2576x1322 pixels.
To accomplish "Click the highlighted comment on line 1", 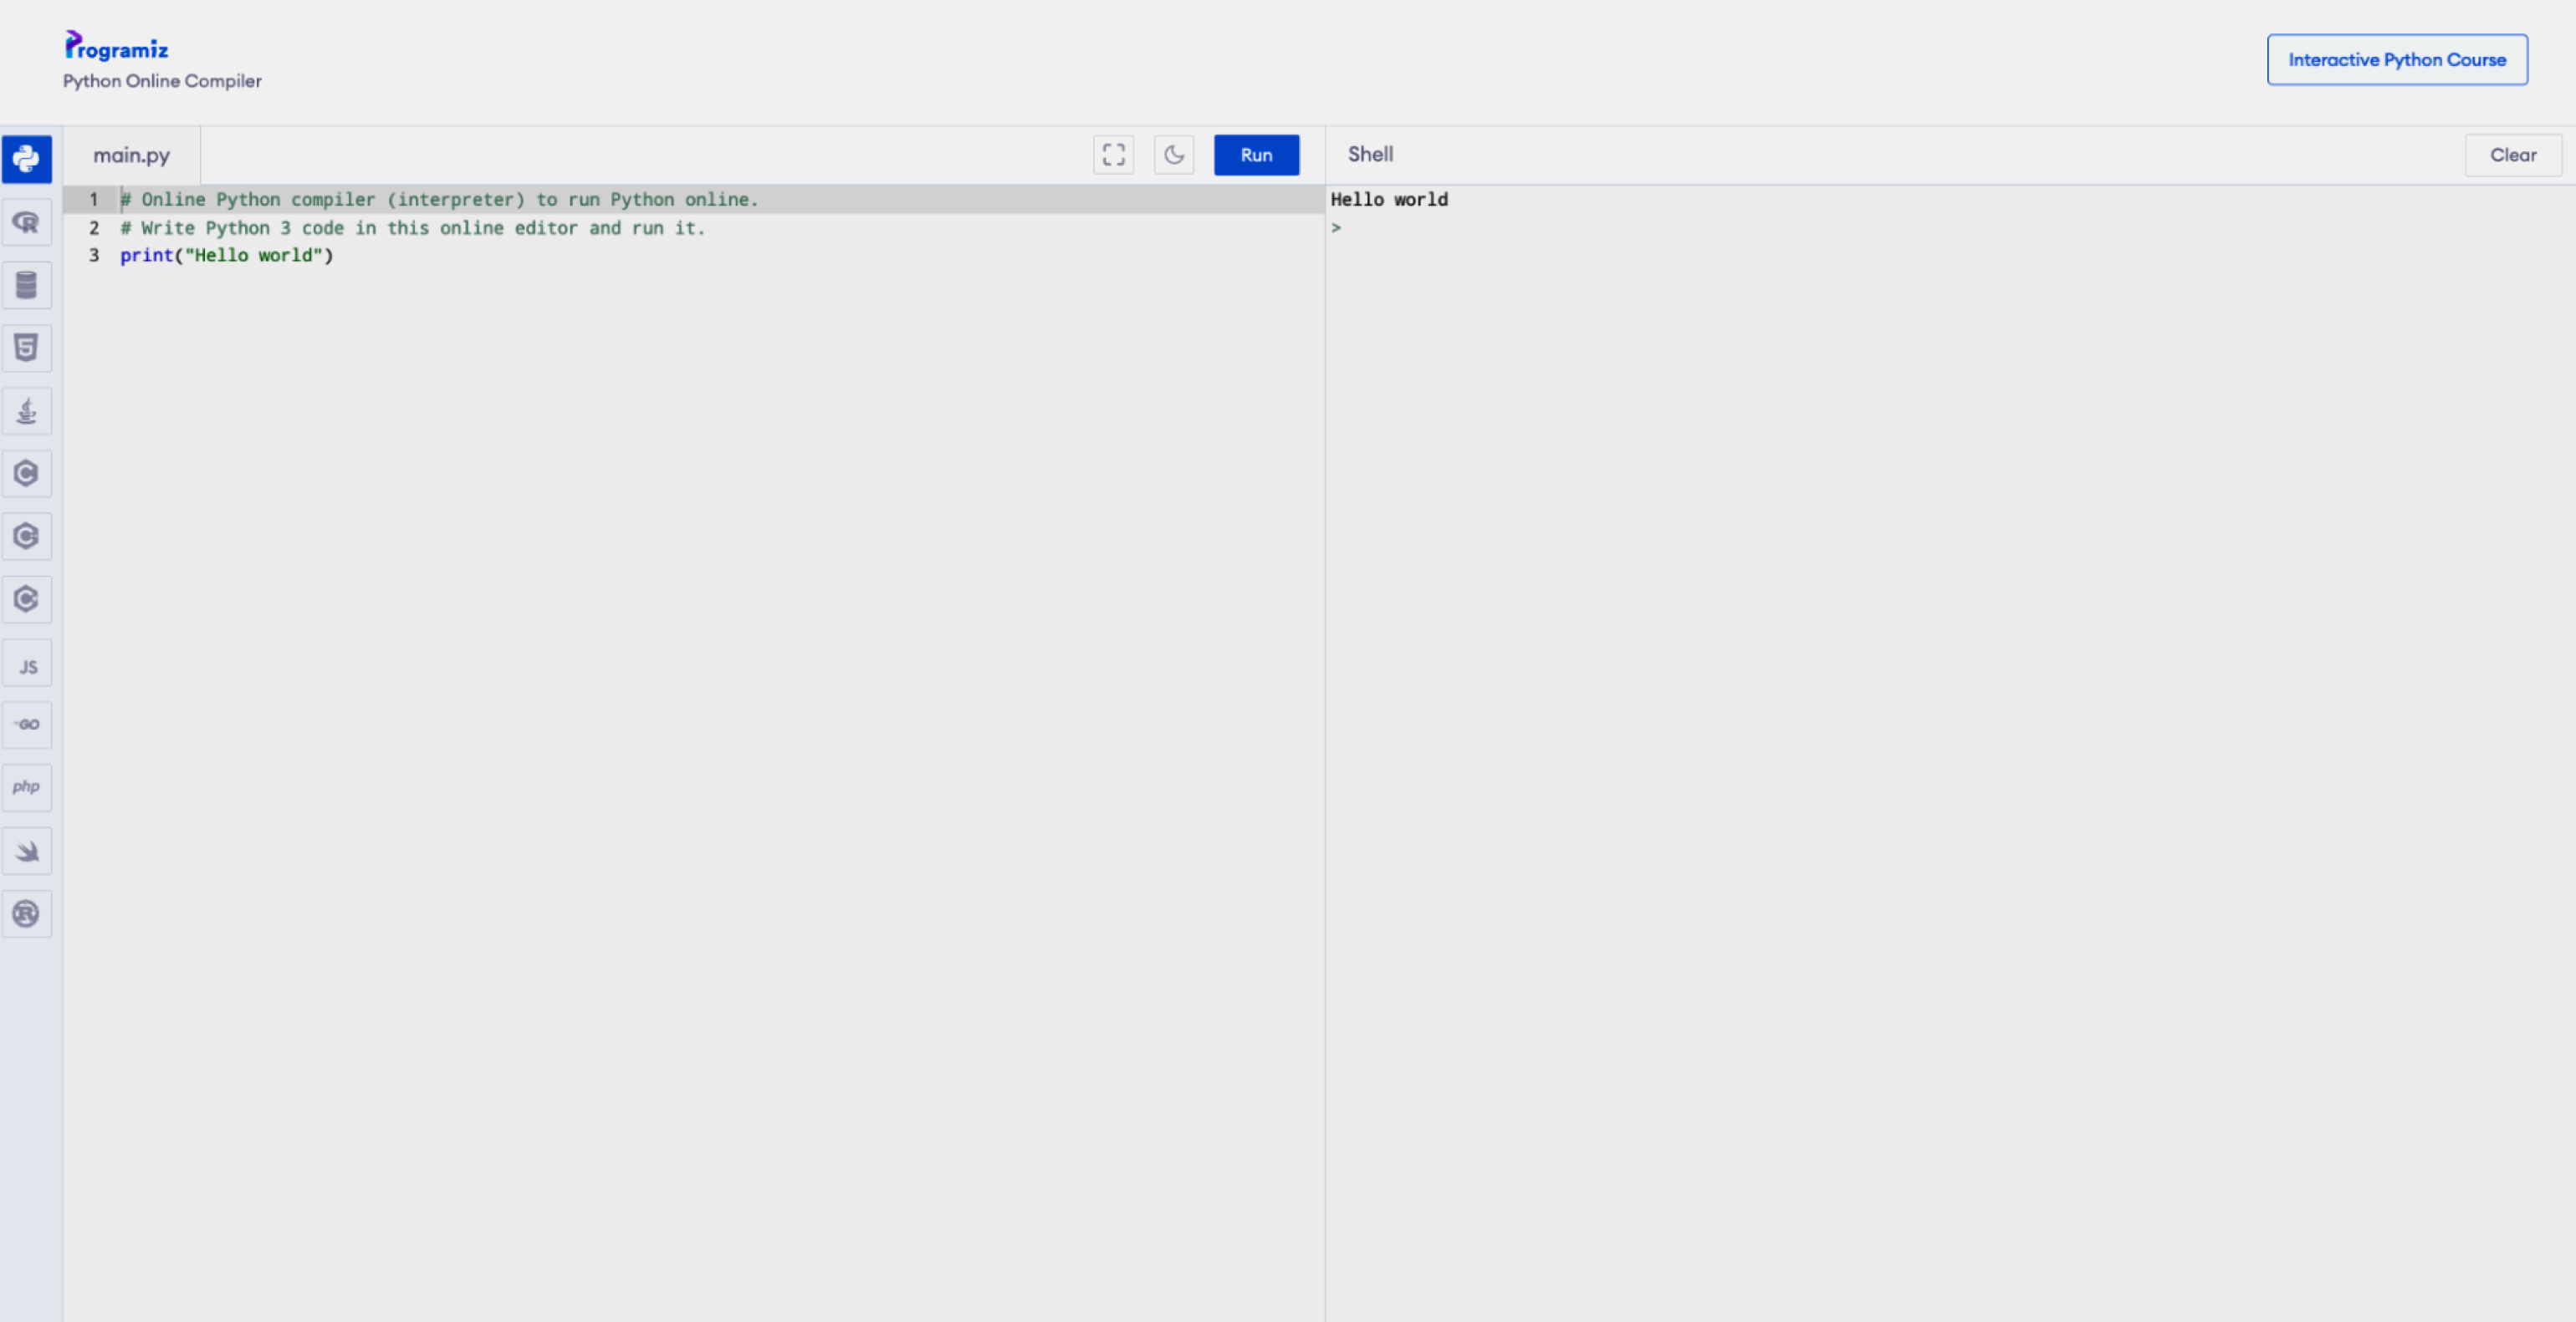I will (x=440, y=200).
